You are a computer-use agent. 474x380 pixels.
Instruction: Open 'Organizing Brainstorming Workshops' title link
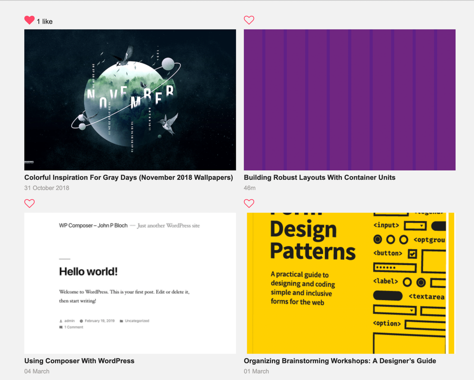(340, 361)
